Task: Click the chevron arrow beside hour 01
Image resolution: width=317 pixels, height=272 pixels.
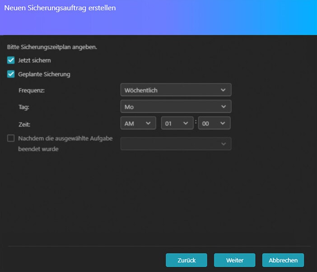Action: coord(186,123)
